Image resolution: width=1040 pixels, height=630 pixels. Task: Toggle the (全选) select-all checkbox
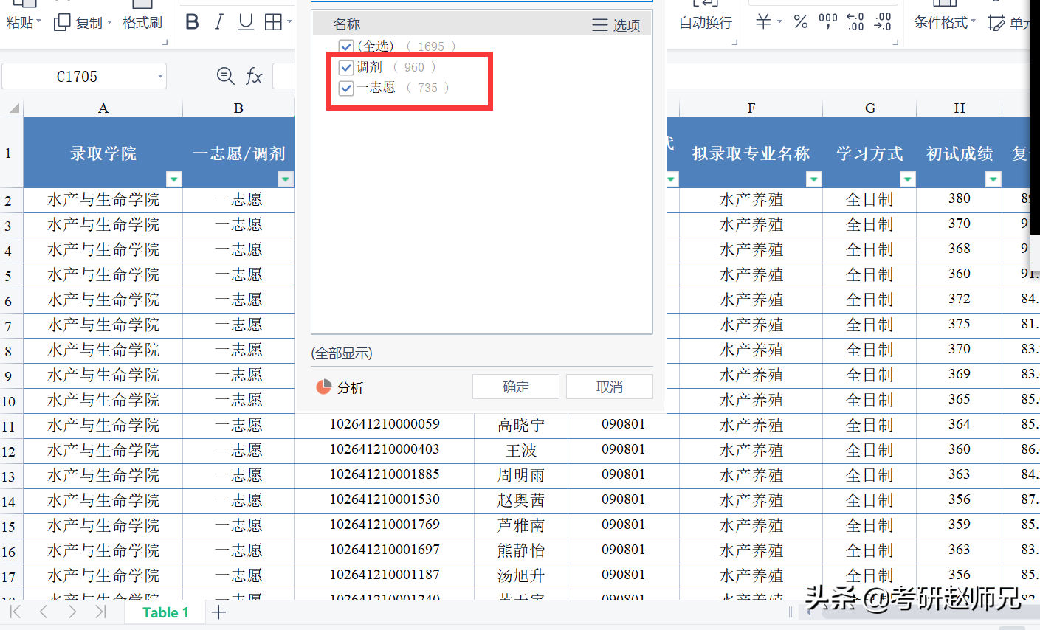(346, 46)
